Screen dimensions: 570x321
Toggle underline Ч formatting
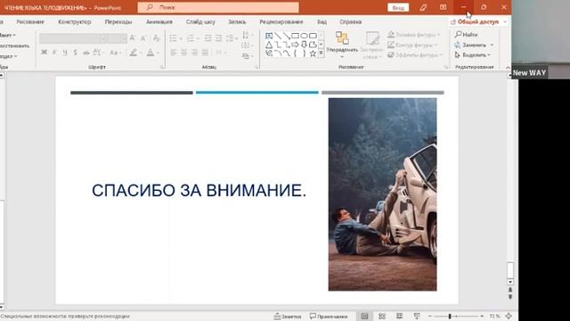pos(65,53)
